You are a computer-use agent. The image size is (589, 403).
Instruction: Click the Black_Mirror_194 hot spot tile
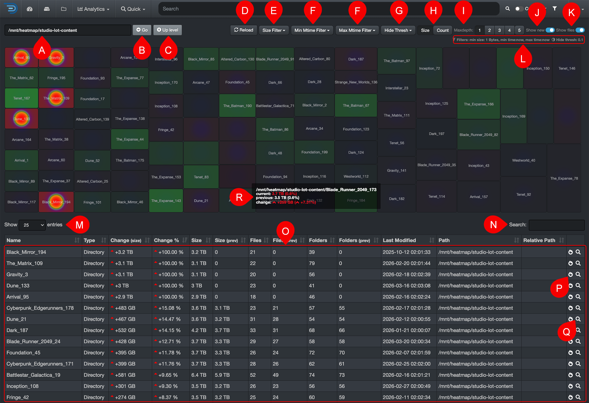coord(56,202)
